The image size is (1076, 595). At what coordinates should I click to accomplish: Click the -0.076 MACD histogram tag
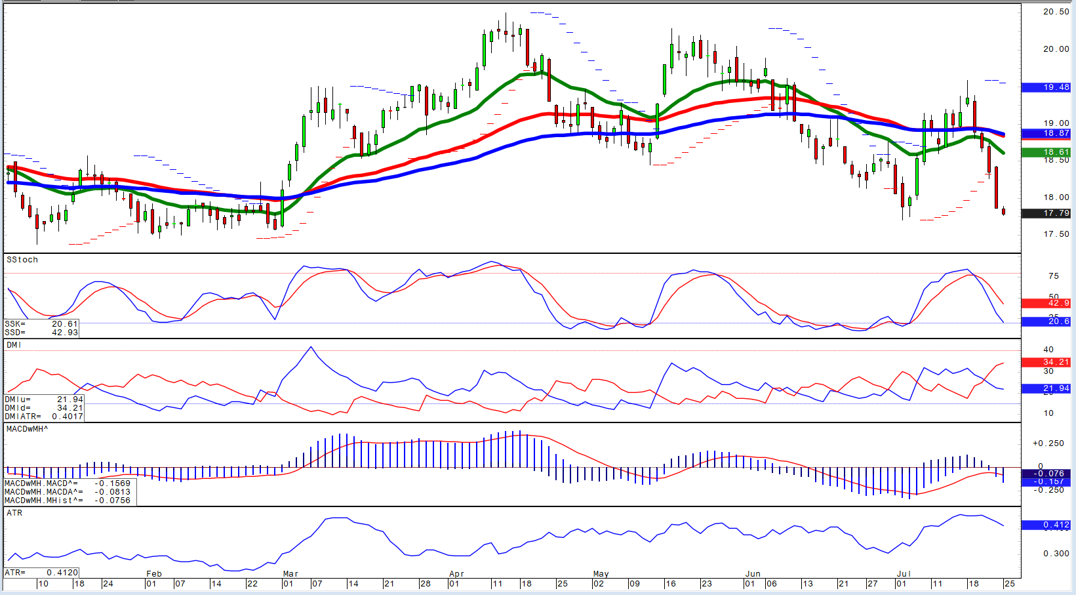coord(1046,474)
